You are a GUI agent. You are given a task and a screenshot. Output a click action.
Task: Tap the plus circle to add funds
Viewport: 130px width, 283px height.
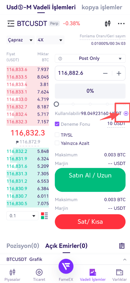coord(126,113)
